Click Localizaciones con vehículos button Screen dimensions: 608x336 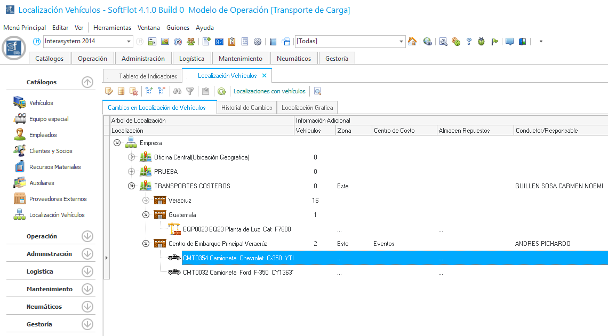click(269, 91)
